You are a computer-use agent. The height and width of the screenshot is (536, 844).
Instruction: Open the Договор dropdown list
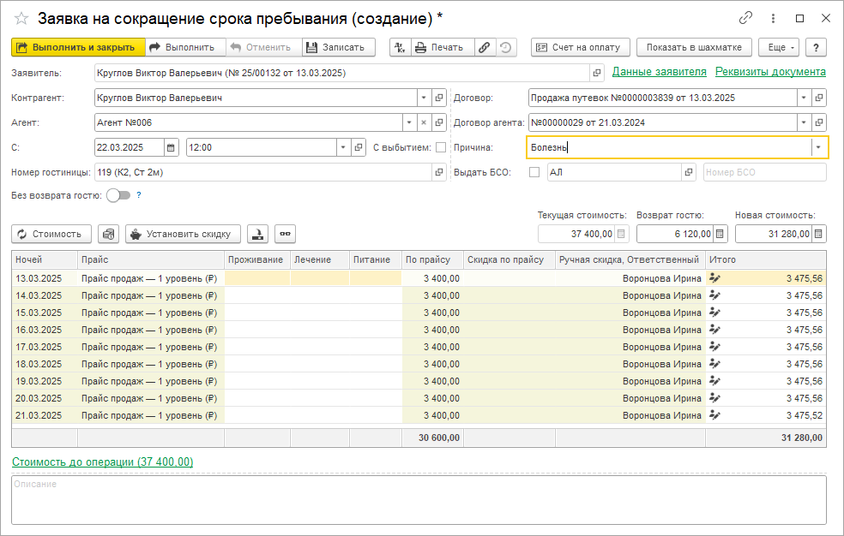[x=804, y=98]
